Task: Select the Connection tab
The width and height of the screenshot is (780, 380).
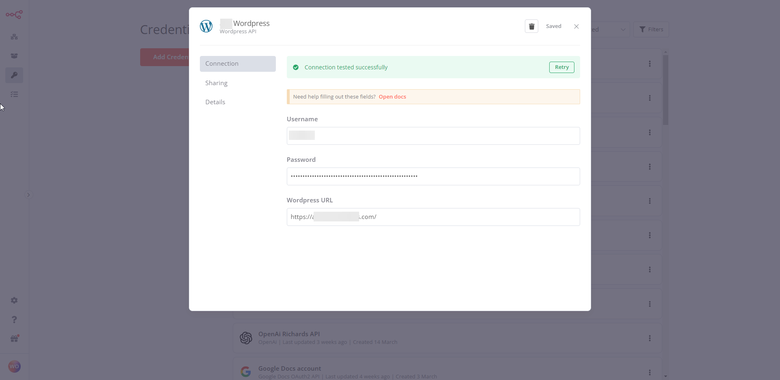Action: (238, 64)
